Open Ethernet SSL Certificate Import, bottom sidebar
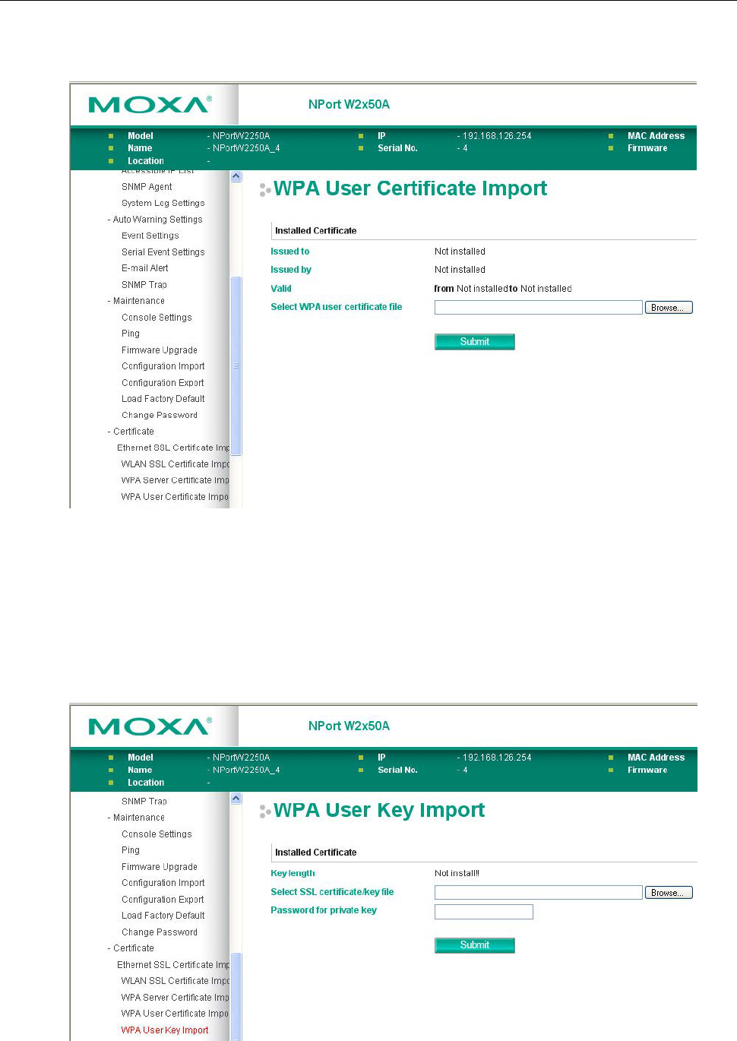 [173, 965]
